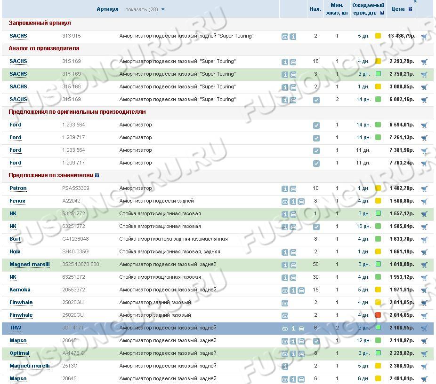Add SACHS 313 915 to cart
Screen dimensions: 436x384
tap(424, 36)
